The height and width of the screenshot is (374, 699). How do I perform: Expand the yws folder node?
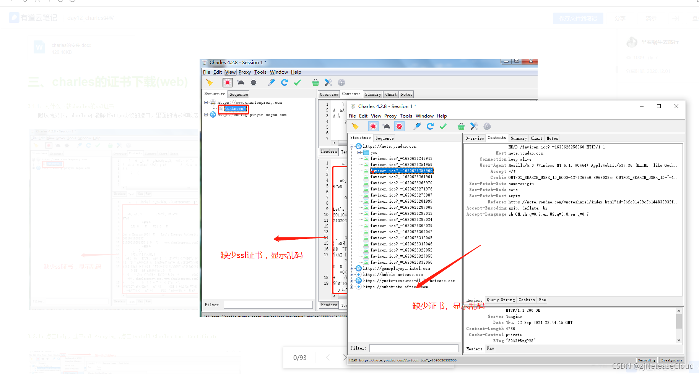coord(359,153)
